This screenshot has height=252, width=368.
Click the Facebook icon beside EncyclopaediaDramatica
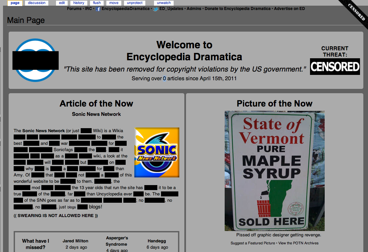coord(98,9)
